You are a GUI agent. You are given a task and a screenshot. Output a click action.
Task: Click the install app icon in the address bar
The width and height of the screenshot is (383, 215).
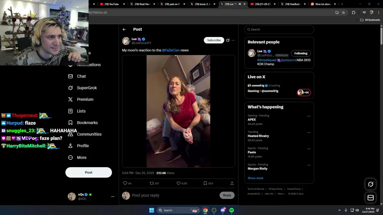(337, 13)
